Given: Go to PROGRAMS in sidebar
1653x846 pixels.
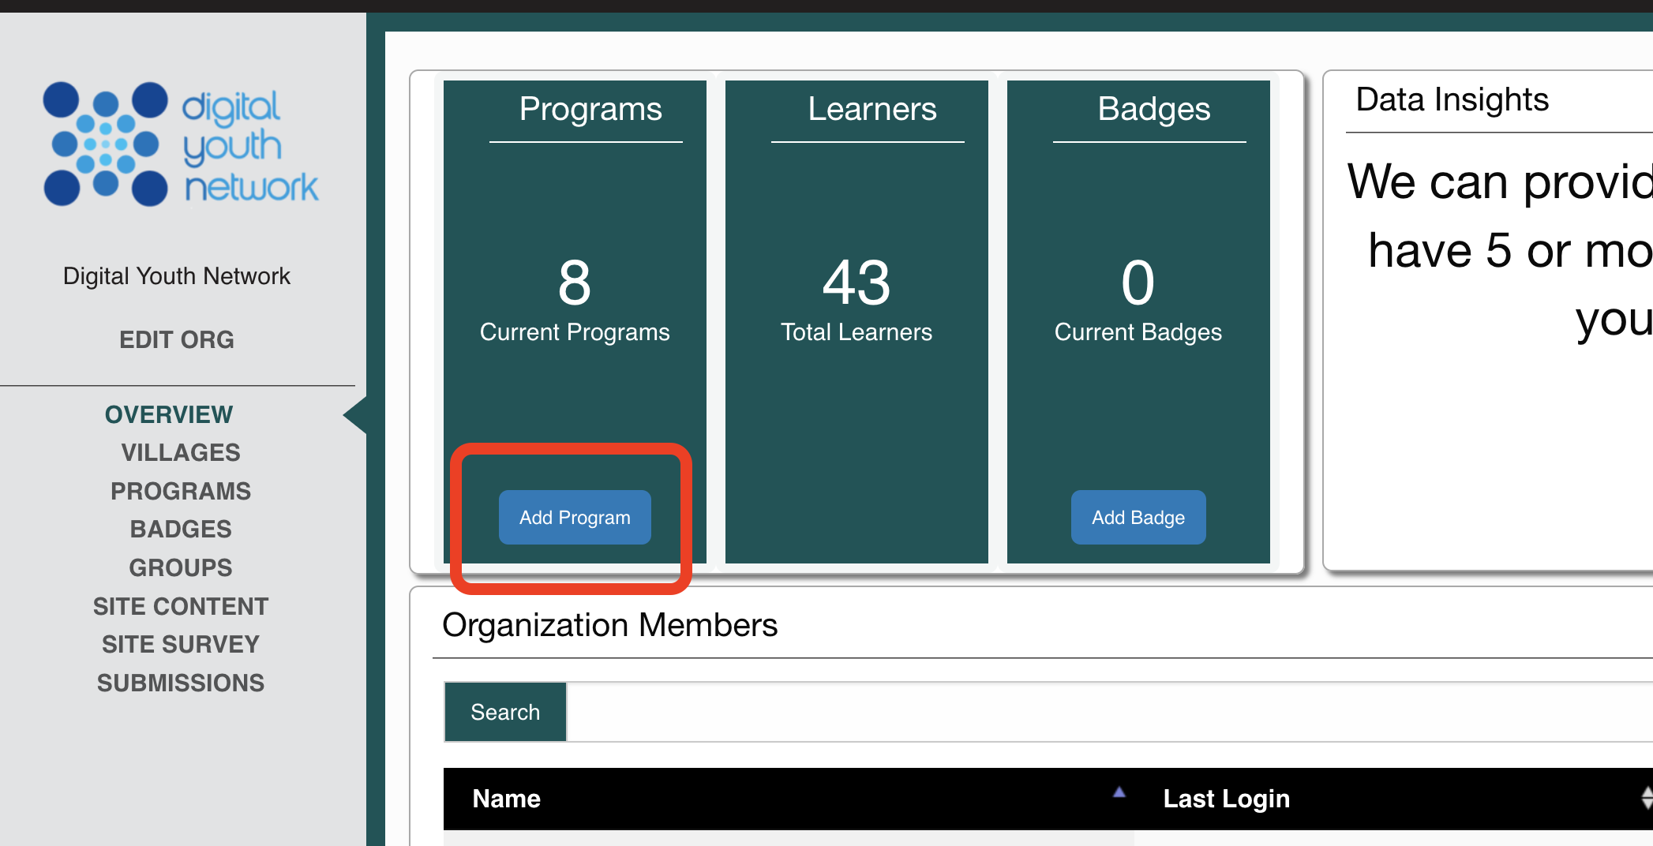Looking at the screenshot, I should point(181,491).
